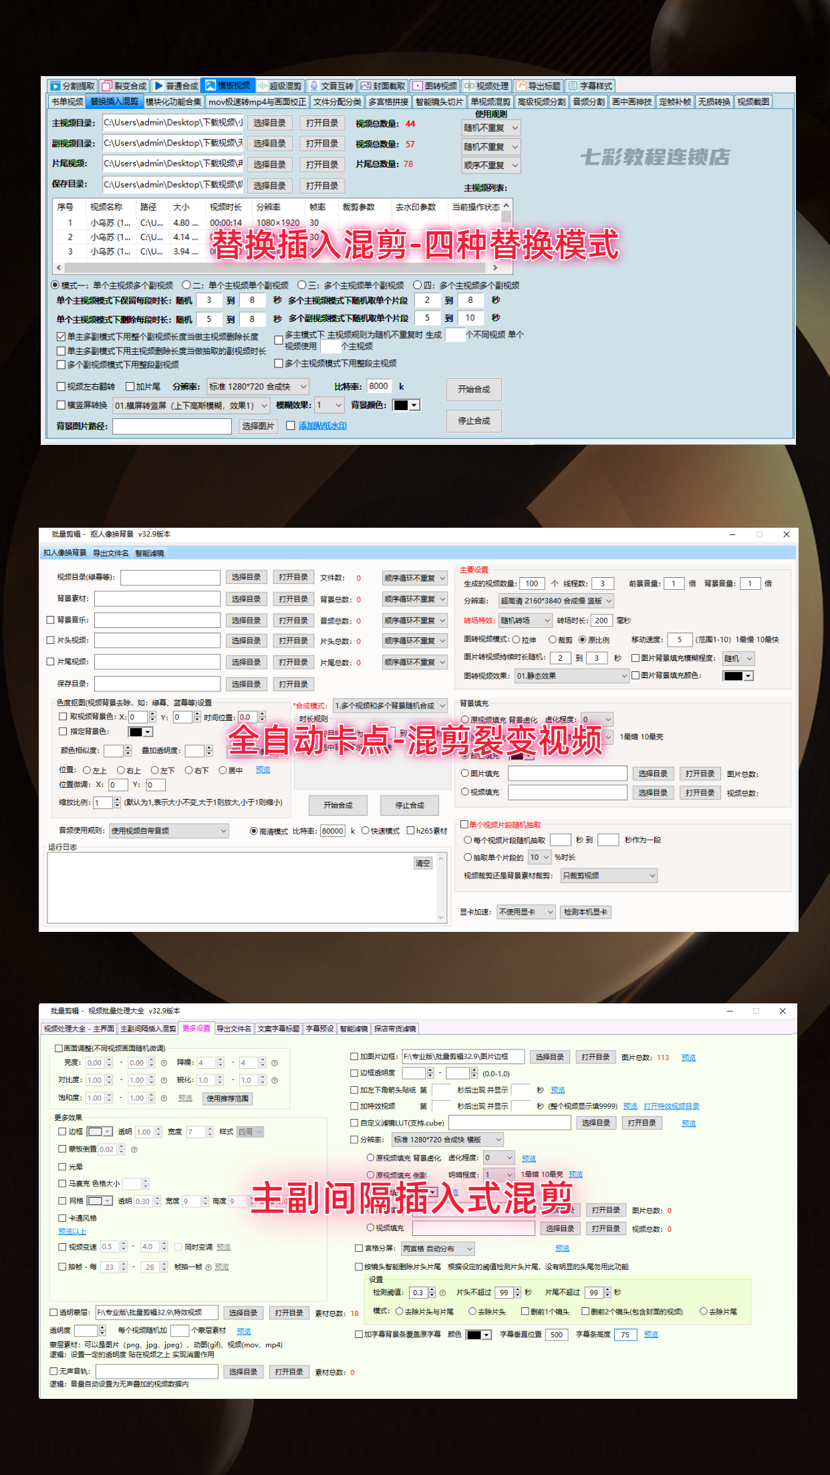
Task: Select the 快速模式 radio button
Action: (x=366, y=831)
